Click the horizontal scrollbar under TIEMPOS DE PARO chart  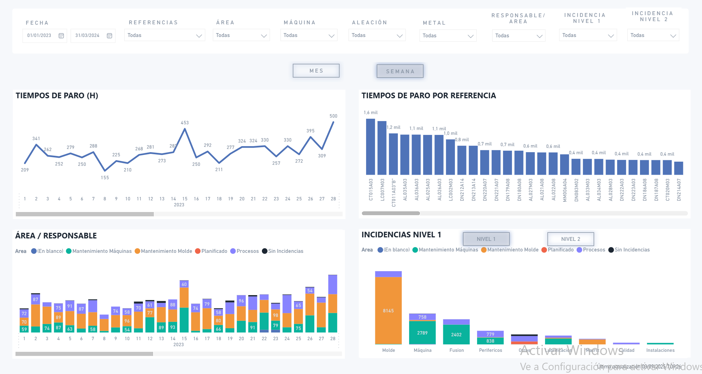tap(84, 214)
